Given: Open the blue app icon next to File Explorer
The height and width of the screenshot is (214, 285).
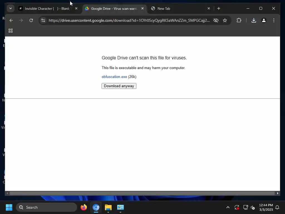Looking at the screenshot, I should [120, 207].
